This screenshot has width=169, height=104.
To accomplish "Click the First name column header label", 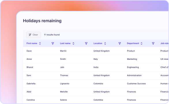I will [x=32, y=43].
